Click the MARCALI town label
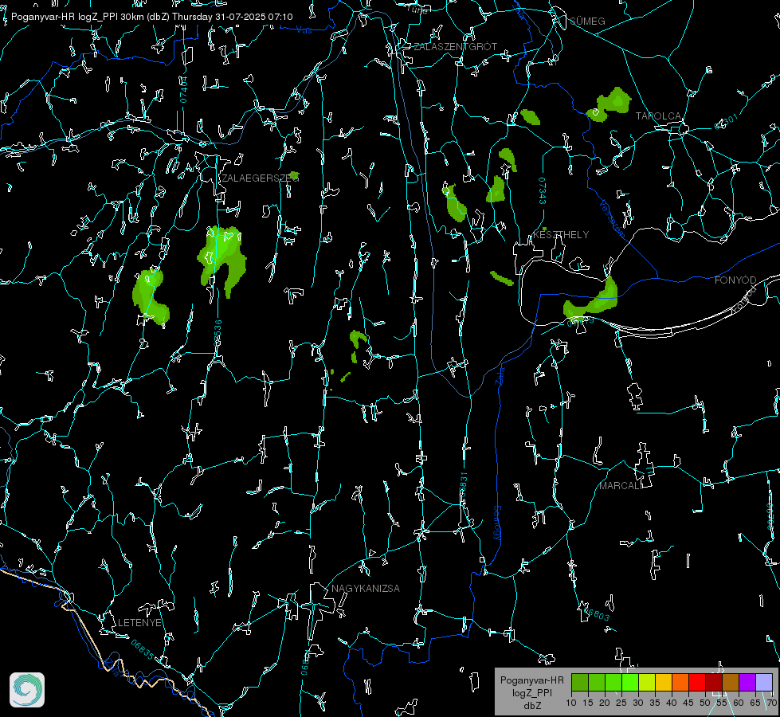The image size is (780, 717). (621, 486)
